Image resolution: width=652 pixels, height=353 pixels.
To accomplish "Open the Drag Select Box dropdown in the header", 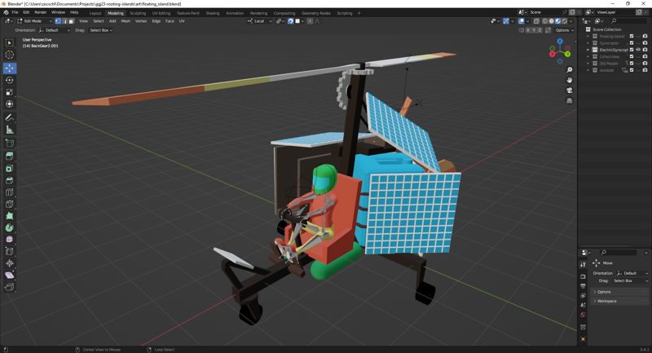I will tap(101, 30).
